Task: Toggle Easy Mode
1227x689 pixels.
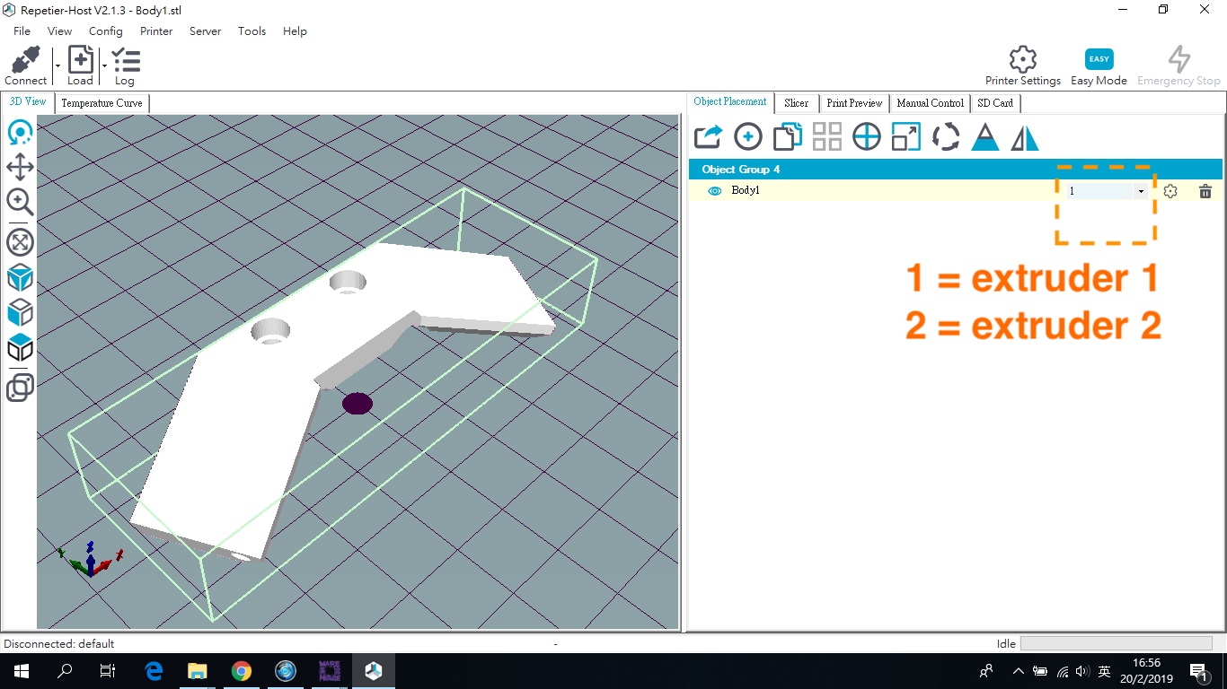Action: click(1099, 59)
